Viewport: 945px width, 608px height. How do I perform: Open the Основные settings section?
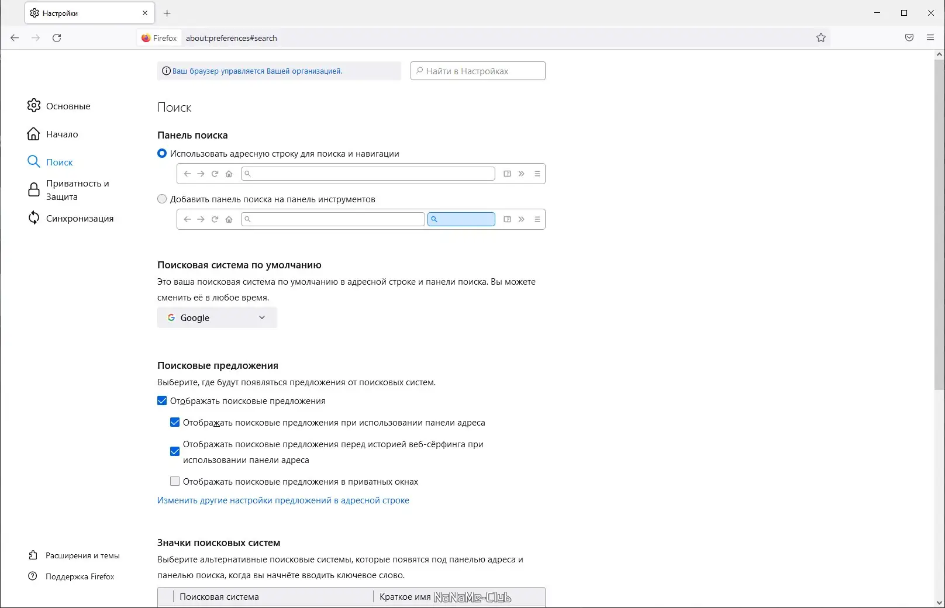(68, 106)
